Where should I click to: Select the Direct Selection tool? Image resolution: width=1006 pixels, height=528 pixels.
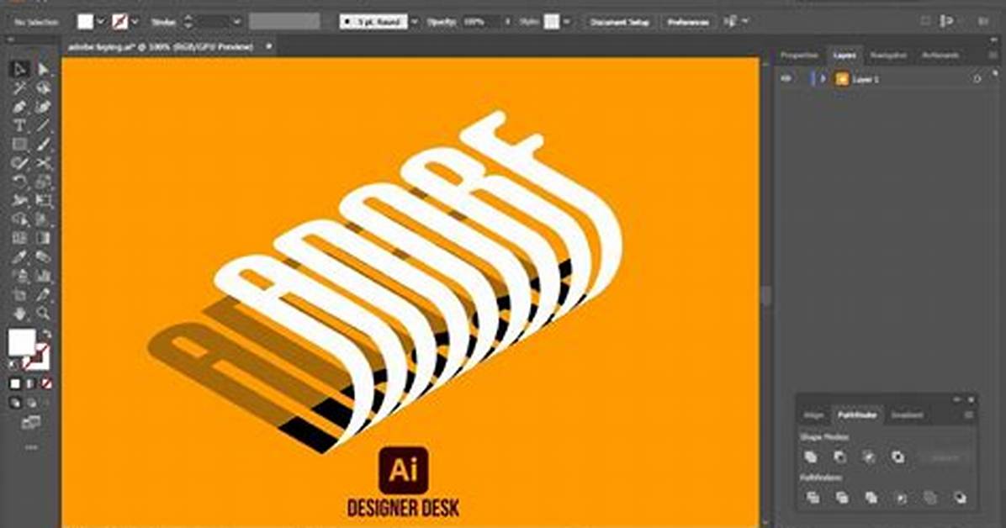(43, 69)
